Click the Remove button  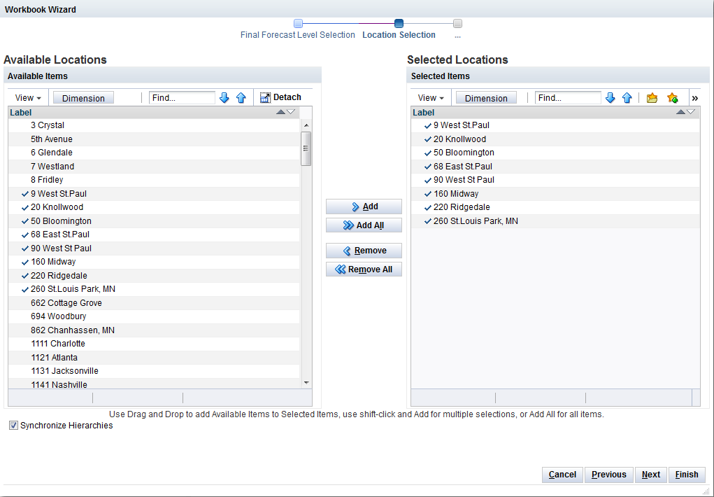coord(364,251)
